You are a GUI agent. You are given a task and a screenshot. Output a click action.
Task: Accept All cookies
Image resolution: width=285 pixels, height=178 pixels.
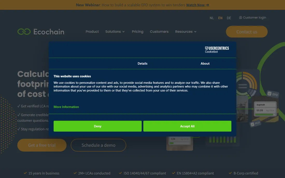[x=187, y=126]
